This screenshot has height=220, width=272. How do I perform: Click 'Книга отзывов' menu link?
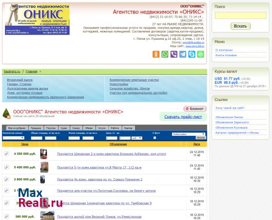pos(226,55)
